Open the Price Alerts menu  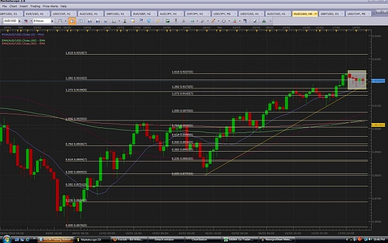pos(50,6)
